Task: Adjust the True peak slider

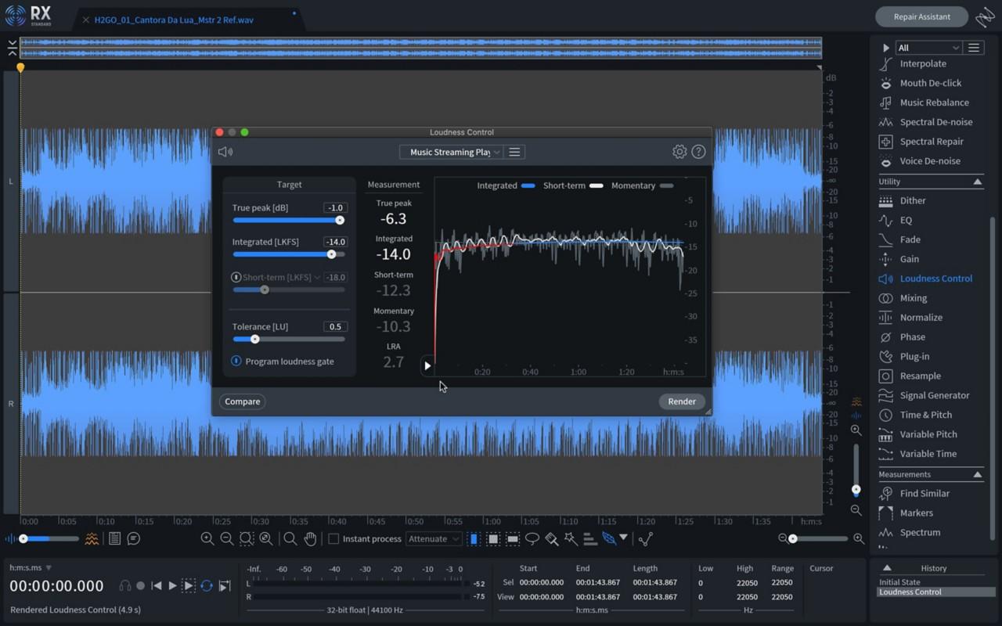Action: (339, 220)
